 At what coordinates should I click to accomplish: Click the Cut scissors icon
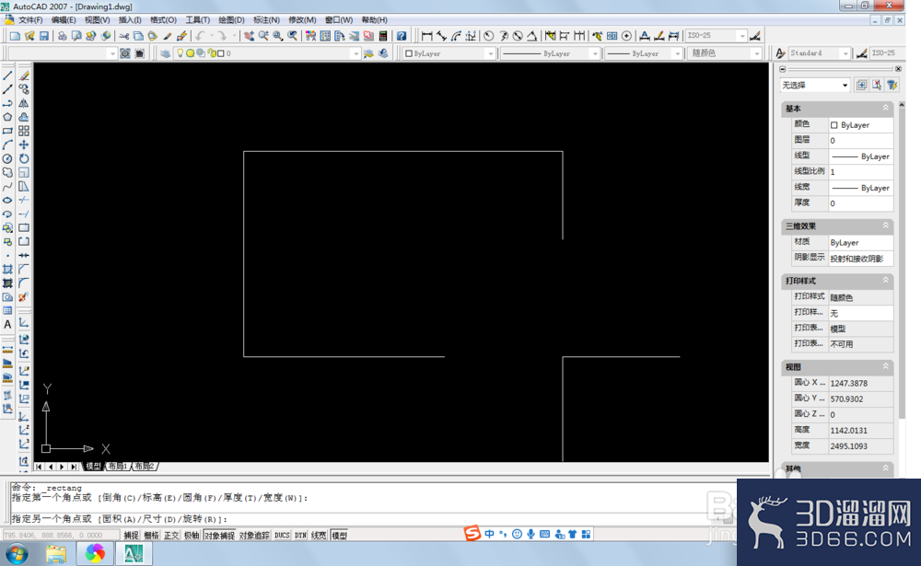coord(124,37)
